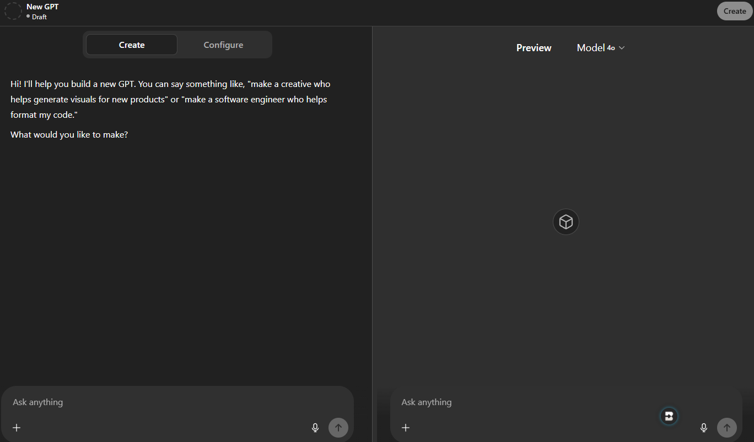
Task: Click the Preview heading
Action: (x=534, y=48)
